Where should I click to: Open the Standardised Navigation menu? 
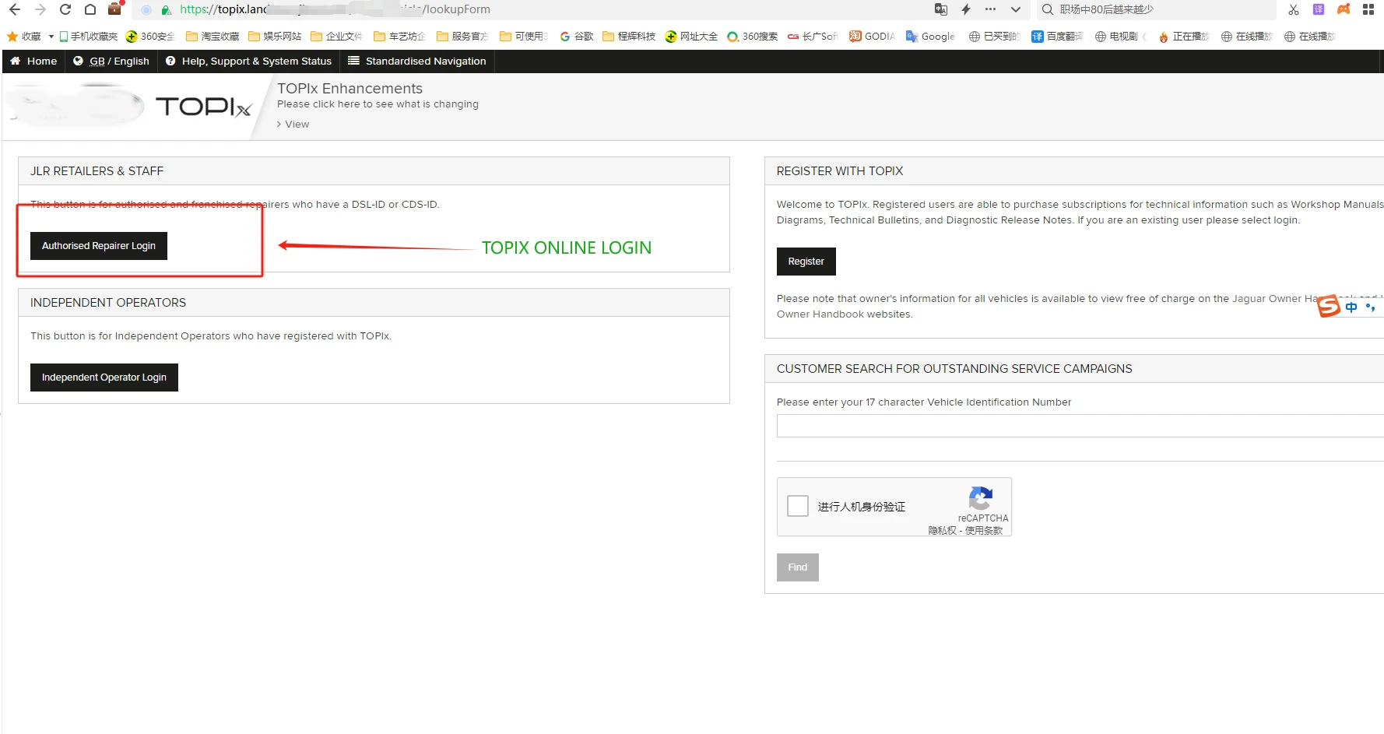pyautogui.click(x=417, y=61)
